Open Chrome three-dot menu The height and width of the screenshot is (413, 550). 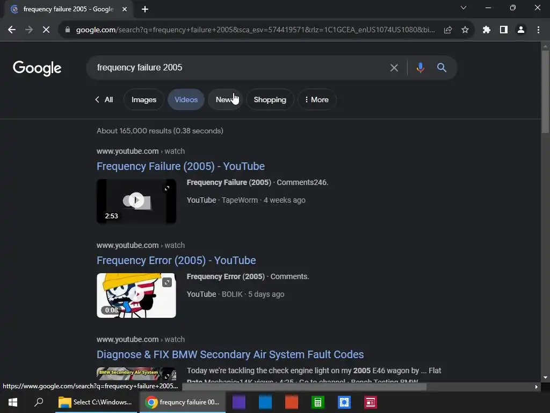point(538,30)
